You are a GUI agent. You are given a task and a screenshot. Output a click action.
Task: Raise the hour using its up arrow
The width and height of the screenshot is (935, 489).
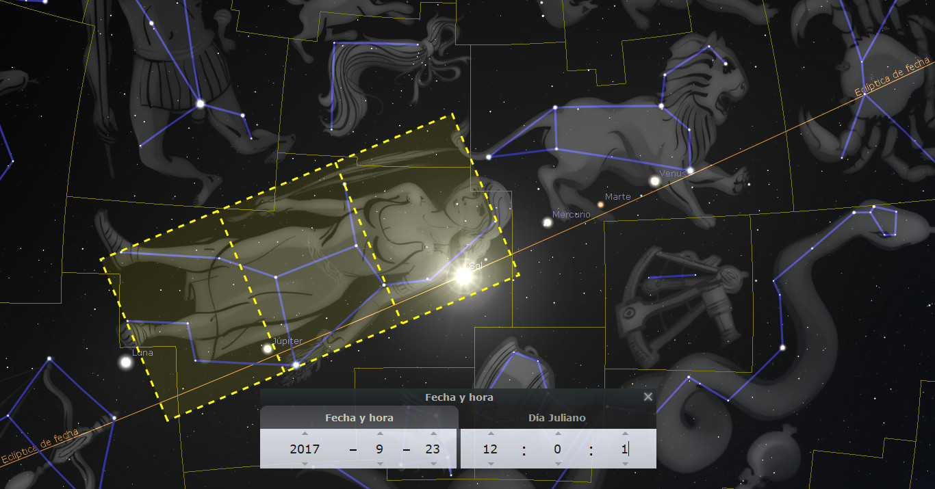490,434
